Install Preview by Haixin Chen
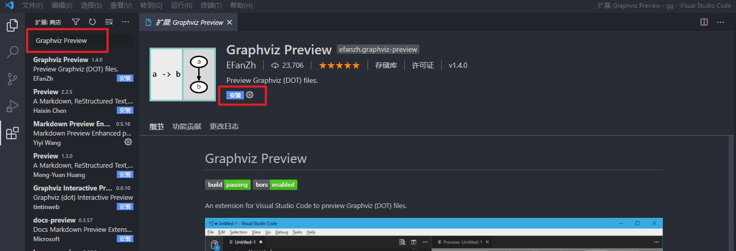736x251 pixels. 125,110
